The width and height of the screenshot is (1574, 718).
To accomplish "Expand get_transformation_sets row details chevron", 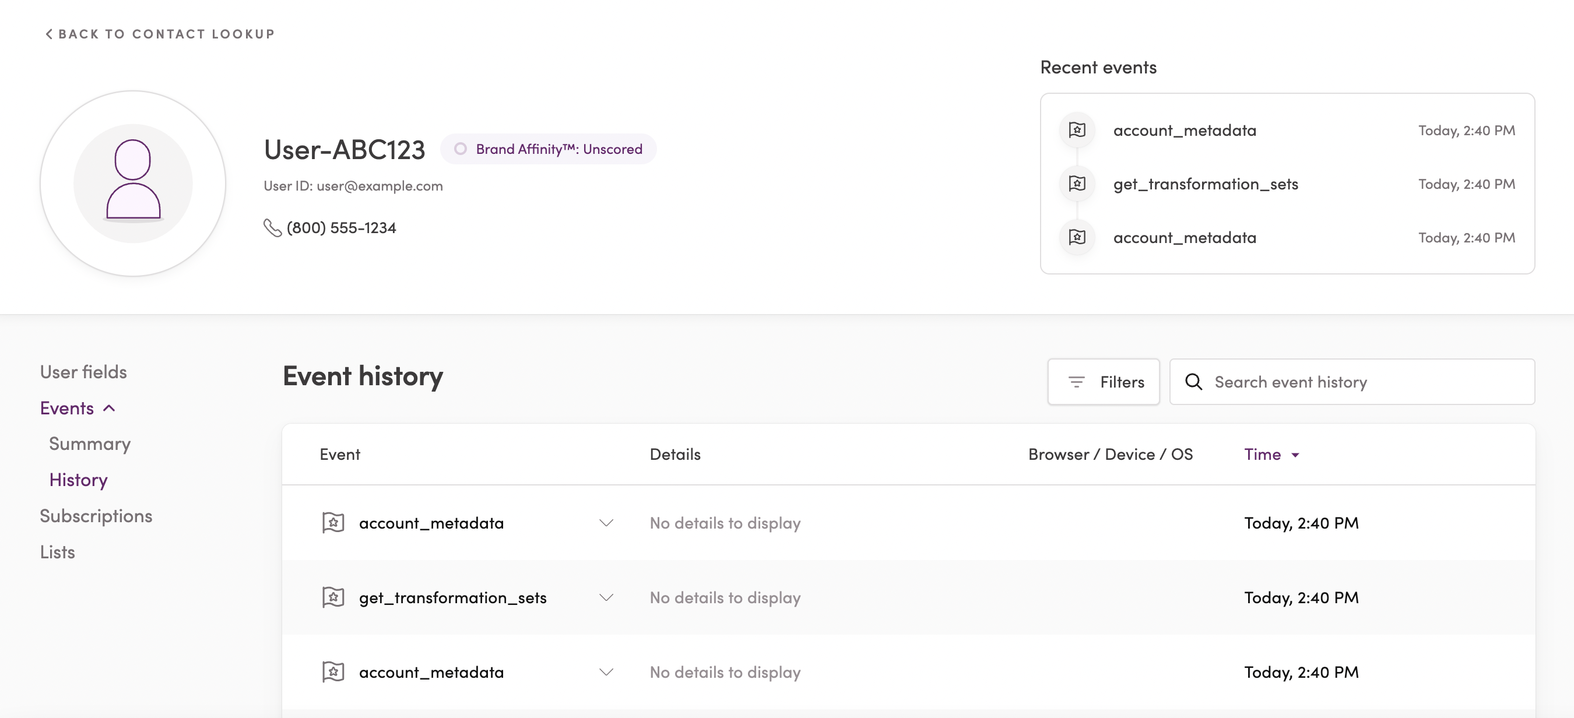I will pyautogui.click(x=606, y=597).
